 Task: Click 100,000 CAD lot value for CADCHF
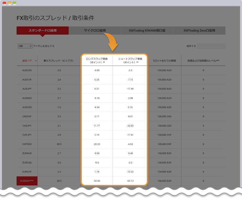click(164, 116)
